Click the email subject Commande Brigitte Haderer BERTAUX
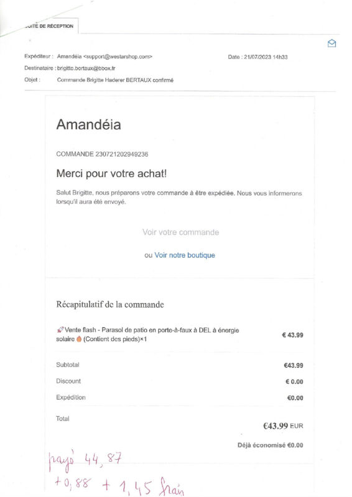 click(x=115, y=80)
